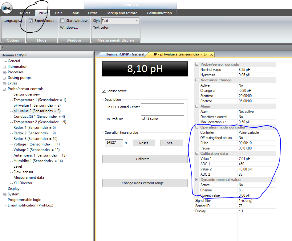Collapse the Dynamic nominal value group
292x241 pixels.
pos(197,179)
